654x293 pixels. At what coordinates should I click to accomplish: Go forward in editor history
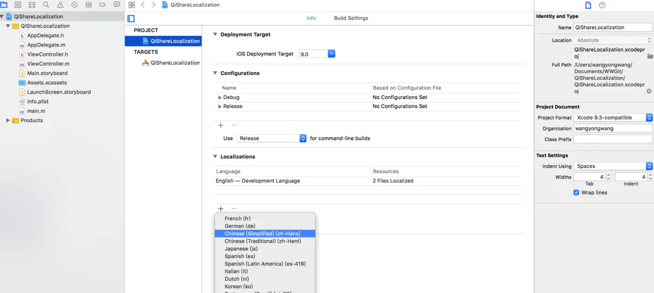click(153, 5)
